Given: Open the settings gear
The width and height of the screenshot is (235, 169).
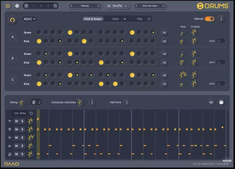Looking at the screenshot, I should click(x=17, y=6).
